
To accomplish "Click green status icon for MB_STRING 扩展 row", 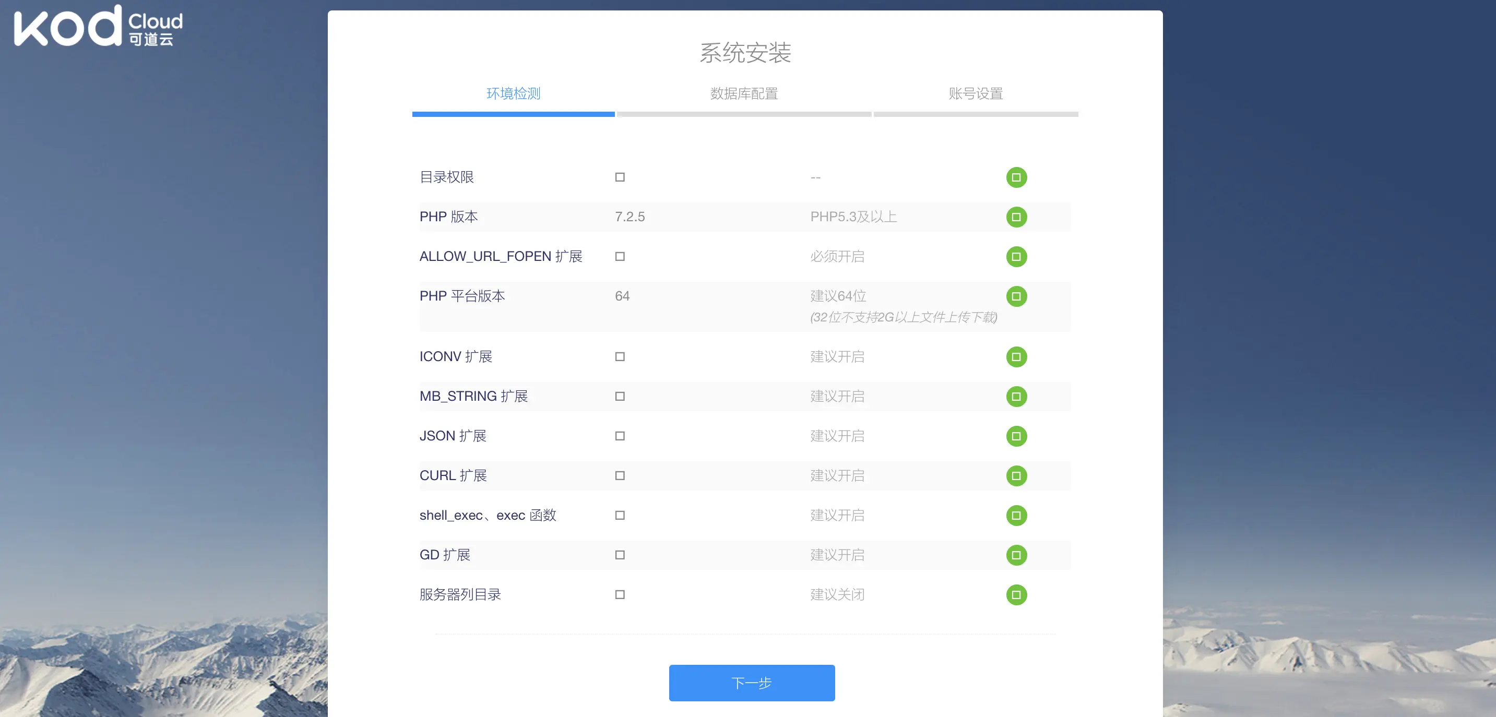I will tap(1016, 397).
